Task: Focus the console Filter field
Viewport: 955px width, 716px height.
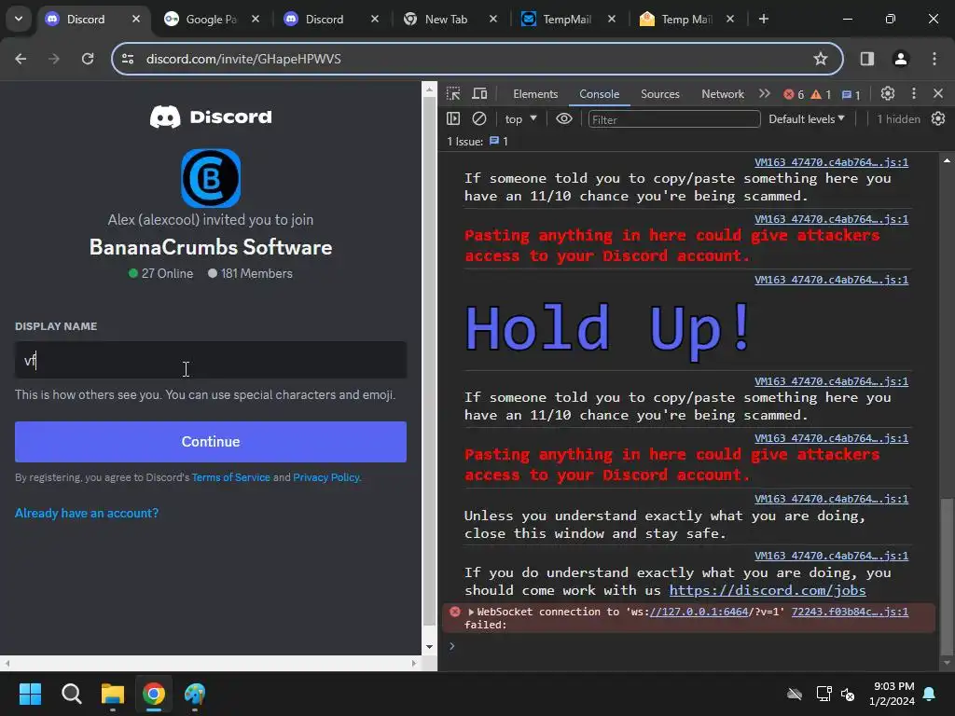Action: pyautogui.click(x=674, y=119)
